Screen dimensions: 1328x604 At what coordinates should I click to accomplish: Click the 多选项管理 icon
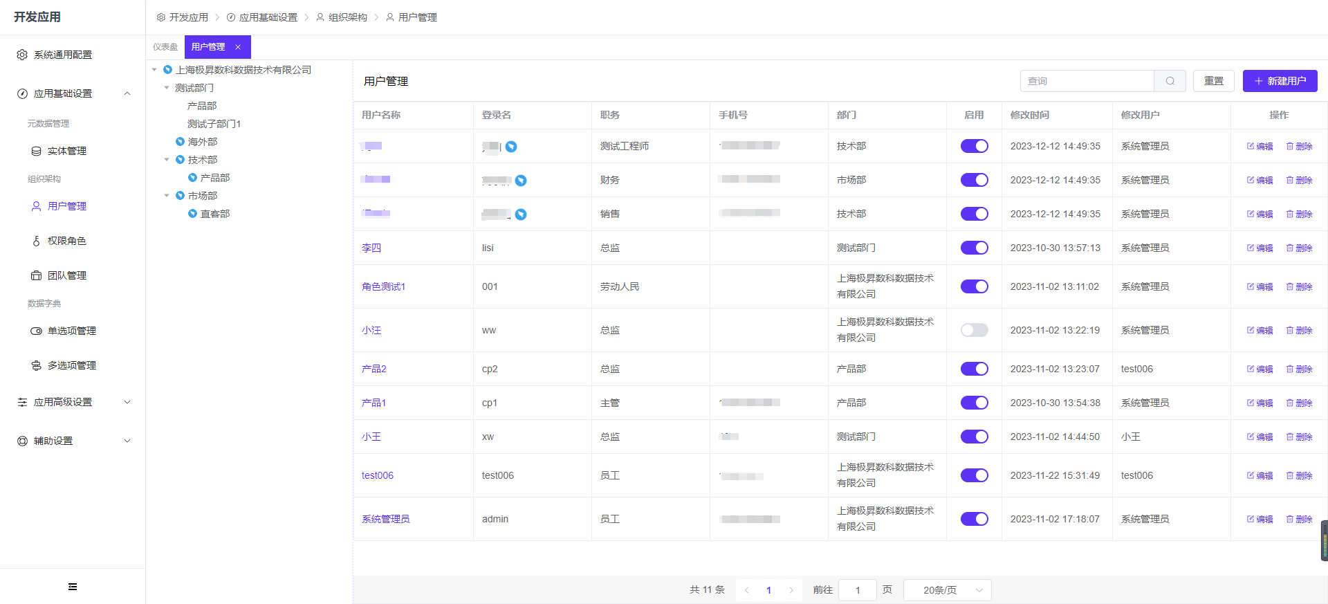36,365
